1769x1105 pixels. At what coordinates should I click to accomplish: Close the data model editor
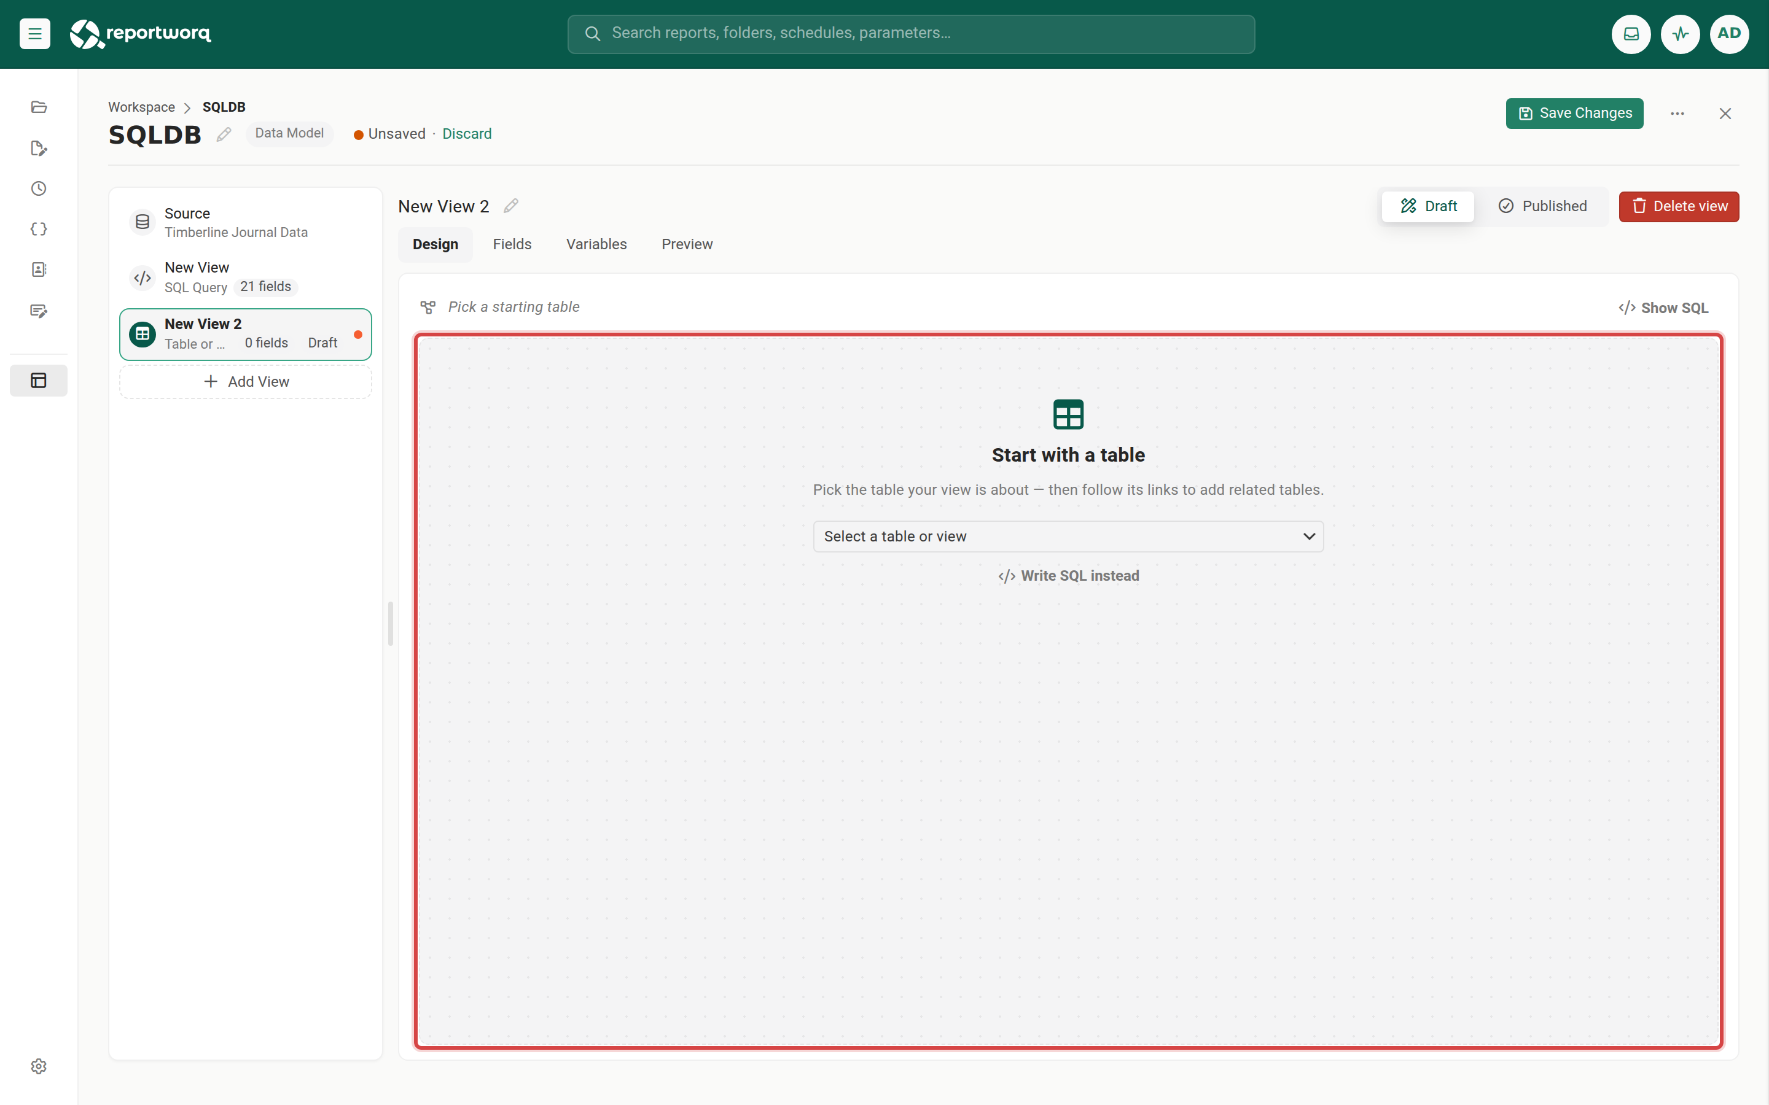tap(1725, 114)
